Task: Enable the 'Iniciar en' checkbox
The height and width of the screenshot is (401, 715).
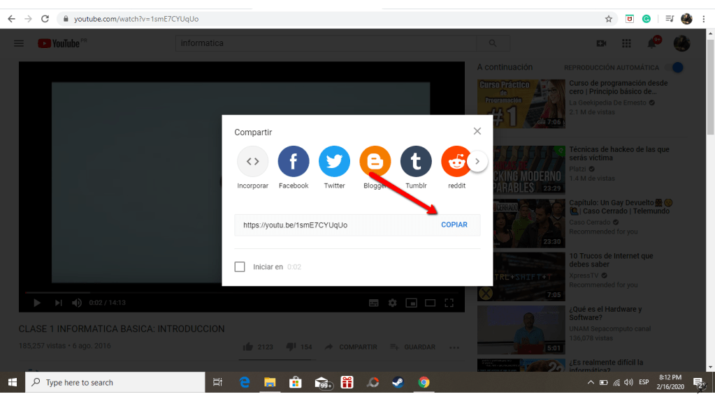Action: point(240,266)
